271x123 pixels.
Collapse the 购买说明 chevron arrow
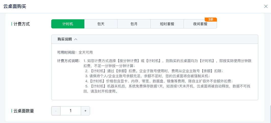[x=76, y=39]
